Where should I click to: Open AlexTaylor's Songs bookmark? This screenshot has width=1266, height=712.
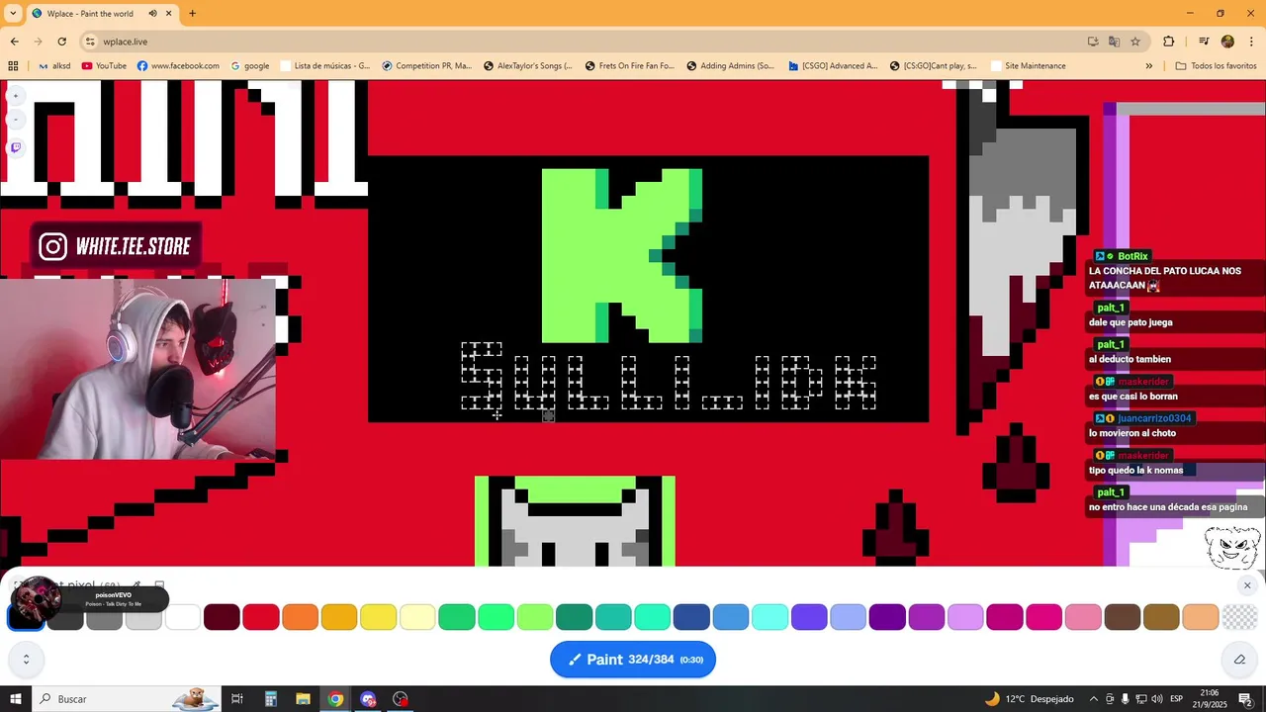(x=528, y=66)
